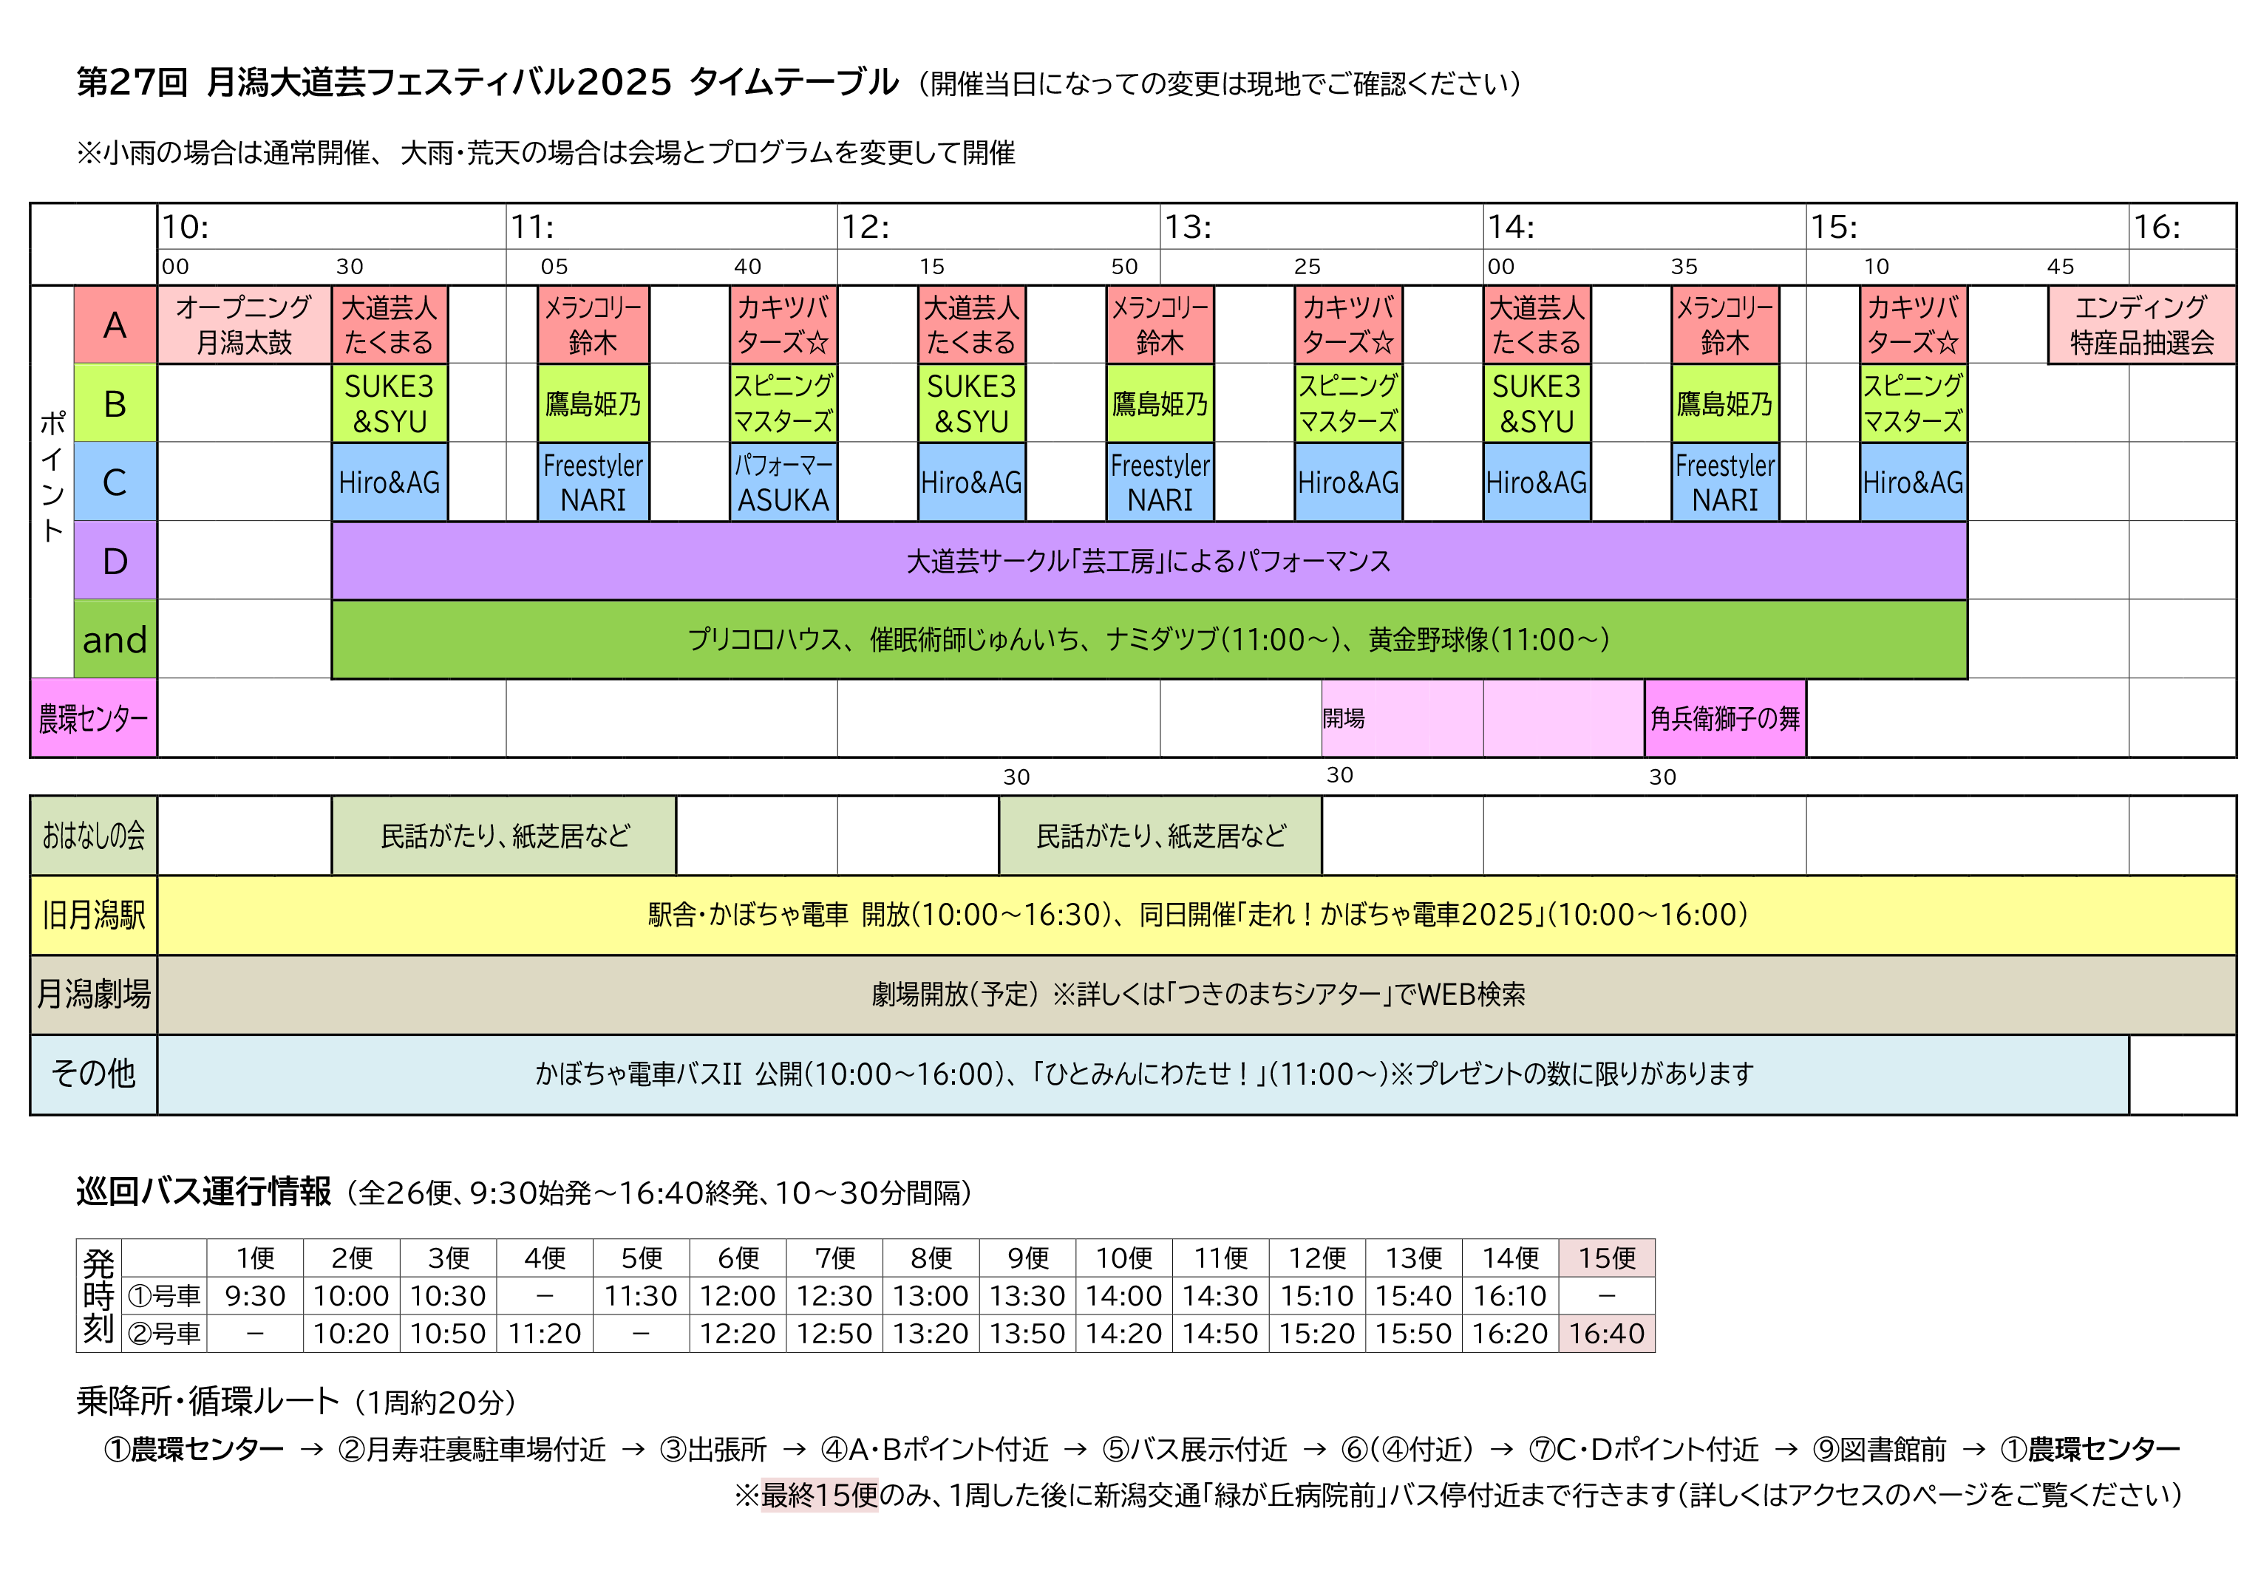
Task: Click the title '第27回 月潟大道芸フェスティバル2025 タイムテーブル'
Action: coord(487,83)
